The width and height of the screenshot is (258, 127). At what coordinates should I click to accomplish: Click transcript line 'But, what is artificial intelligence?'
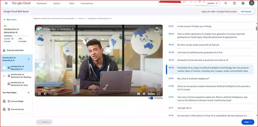[x=193, y=78]
